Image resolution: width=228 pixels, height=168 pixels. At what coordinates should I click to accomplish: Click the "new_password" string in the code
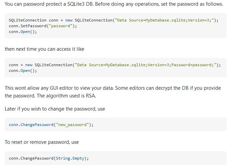click(73, 125)
